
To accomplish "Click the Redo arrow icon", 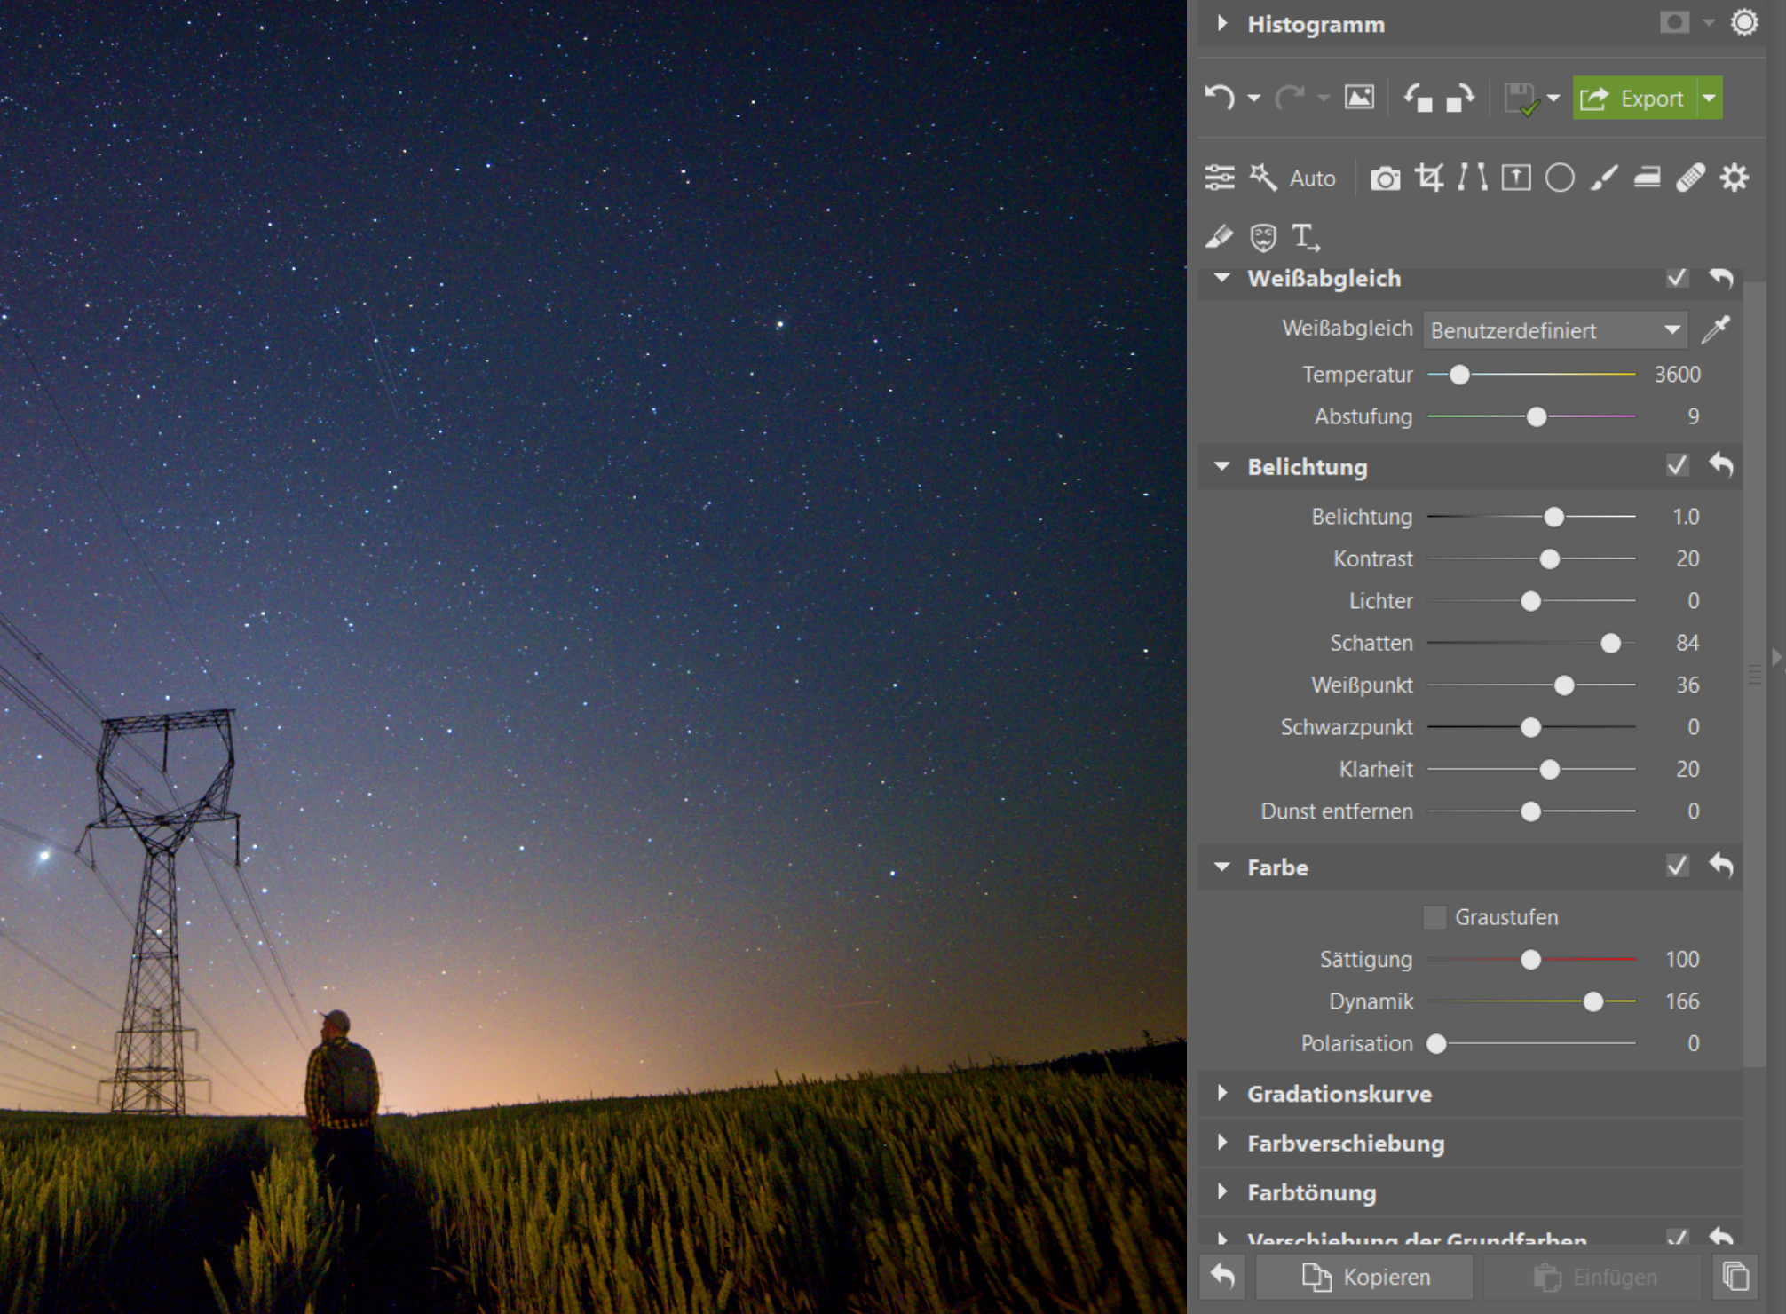I will [x=1289, y=98].
